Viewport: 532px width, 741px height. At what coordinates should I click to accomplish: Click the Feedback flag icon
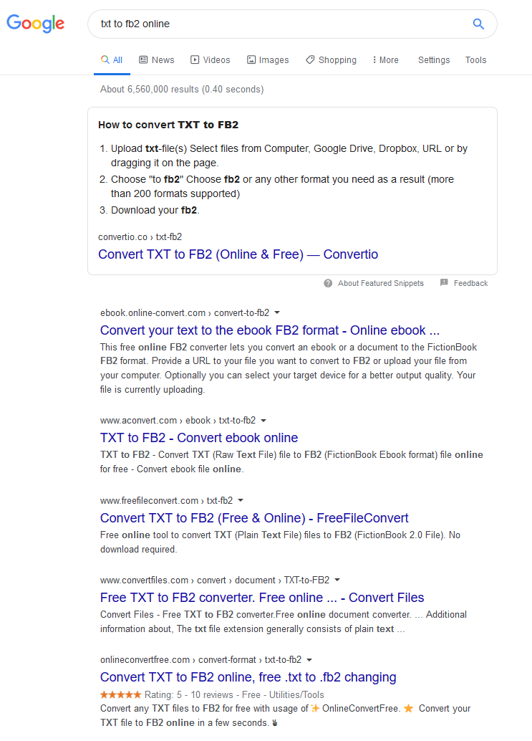click(x=444, y=283)
